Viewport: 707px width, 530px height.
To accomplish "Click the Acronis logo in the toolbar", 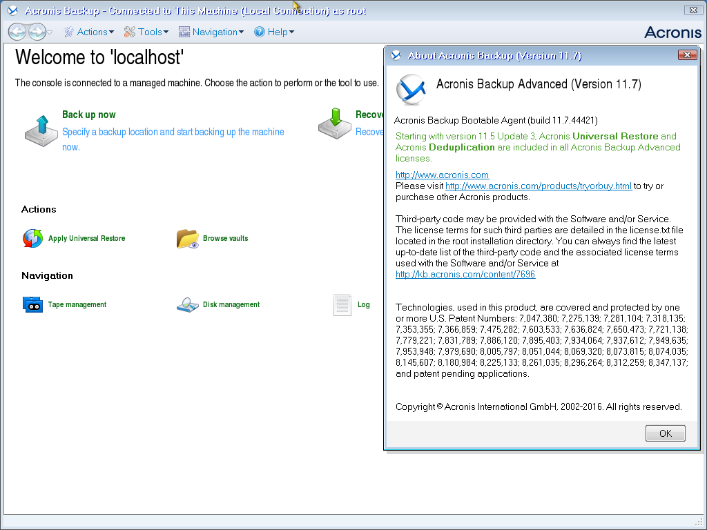I will [x=672, y=32].
